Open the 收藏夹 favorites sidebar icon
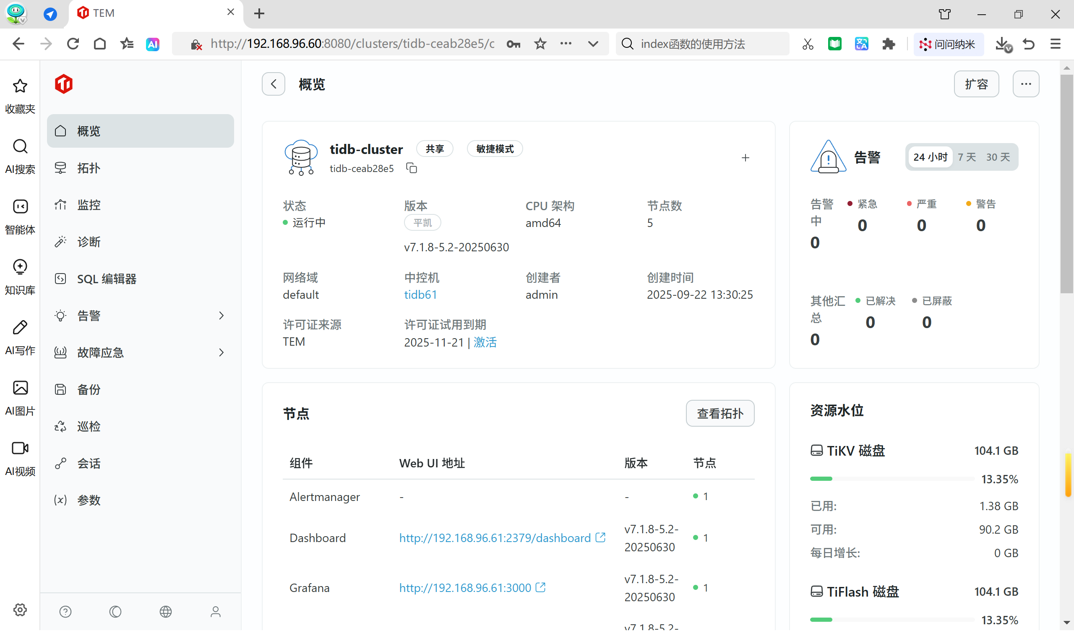Viewport: 1074px width, 631px height. tap(20, 96)
